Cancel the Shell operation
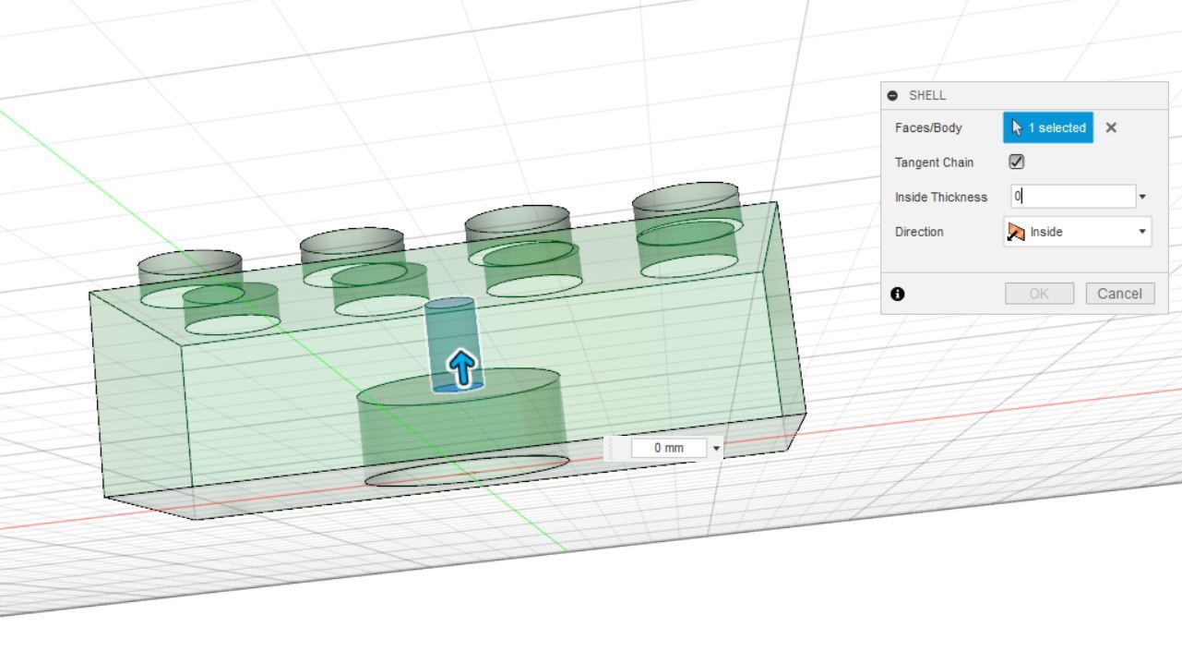Viewport: 1182px width, 650px height. pyautogui.click(x=1120, y=294)
